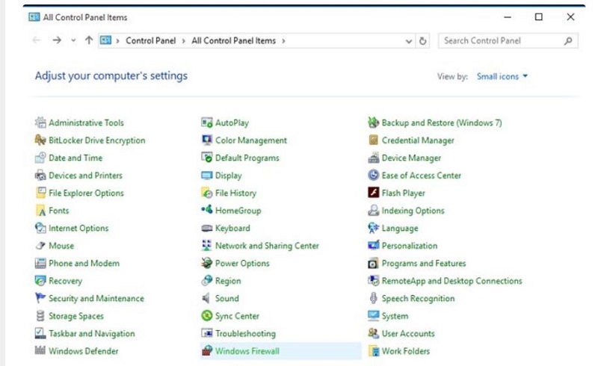The width and height of the screenshot is (598, 366).
Task: Open the Sound link
Action: click(x=227, y=298)
